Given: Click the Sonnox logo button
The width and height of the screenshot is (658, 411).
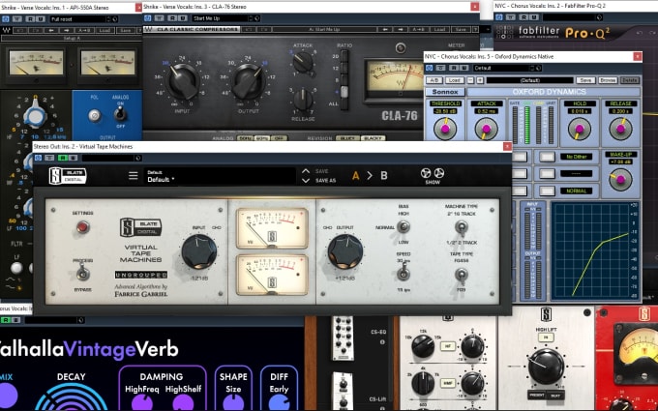Looking at the screenshot, I should pos(445,92).
